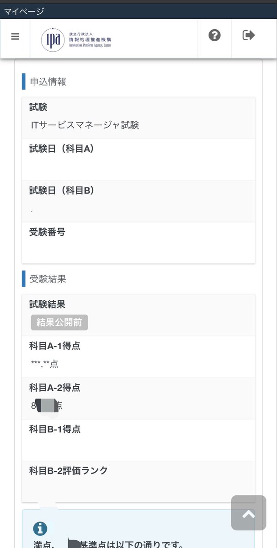Viewport: 277px width, 548px height.
Task: Click the 結果公開前 status badge
Action: coord(59,323)
